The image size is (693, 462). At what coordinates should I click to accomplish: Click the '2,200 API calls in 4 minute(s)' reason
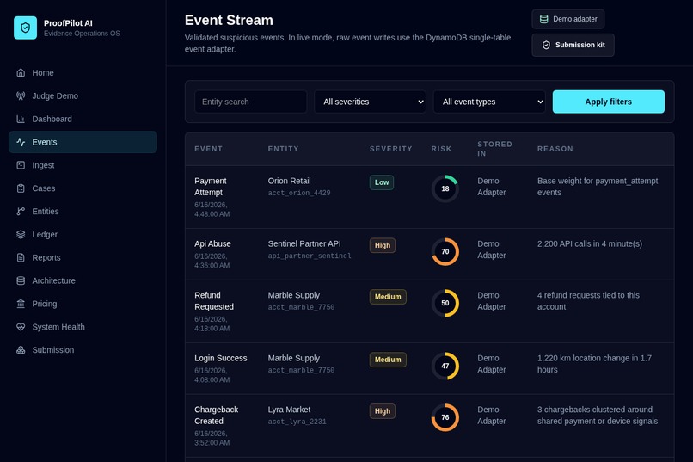(x=590, y=243)
